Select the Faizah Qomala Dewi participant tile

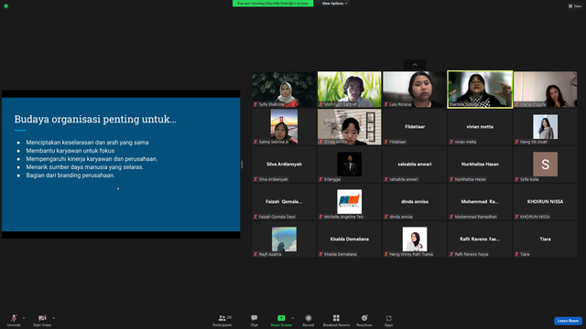[x=284, y=202]
